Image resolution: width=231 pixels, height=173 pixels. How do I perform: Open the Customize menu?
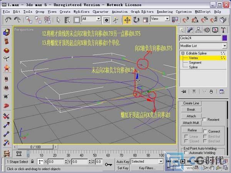coord(184,12)
